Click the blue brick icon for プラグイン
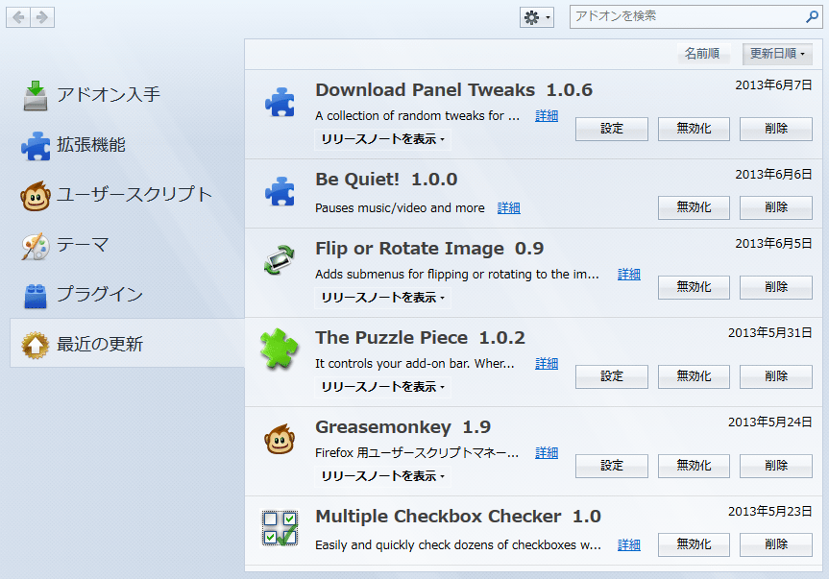This screenshot has height=579, width=829. (36, 296)
